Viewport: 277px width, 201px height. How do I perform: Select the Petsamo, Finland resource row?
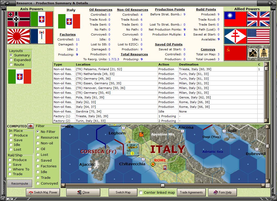158,69
